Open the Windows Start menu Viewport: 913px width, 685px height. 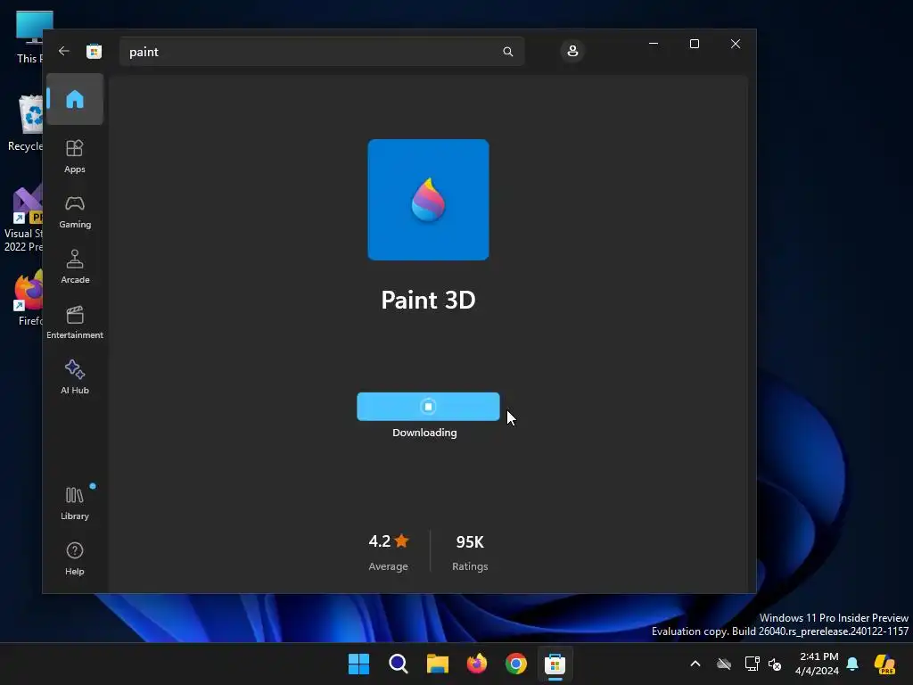pos(358,664)
